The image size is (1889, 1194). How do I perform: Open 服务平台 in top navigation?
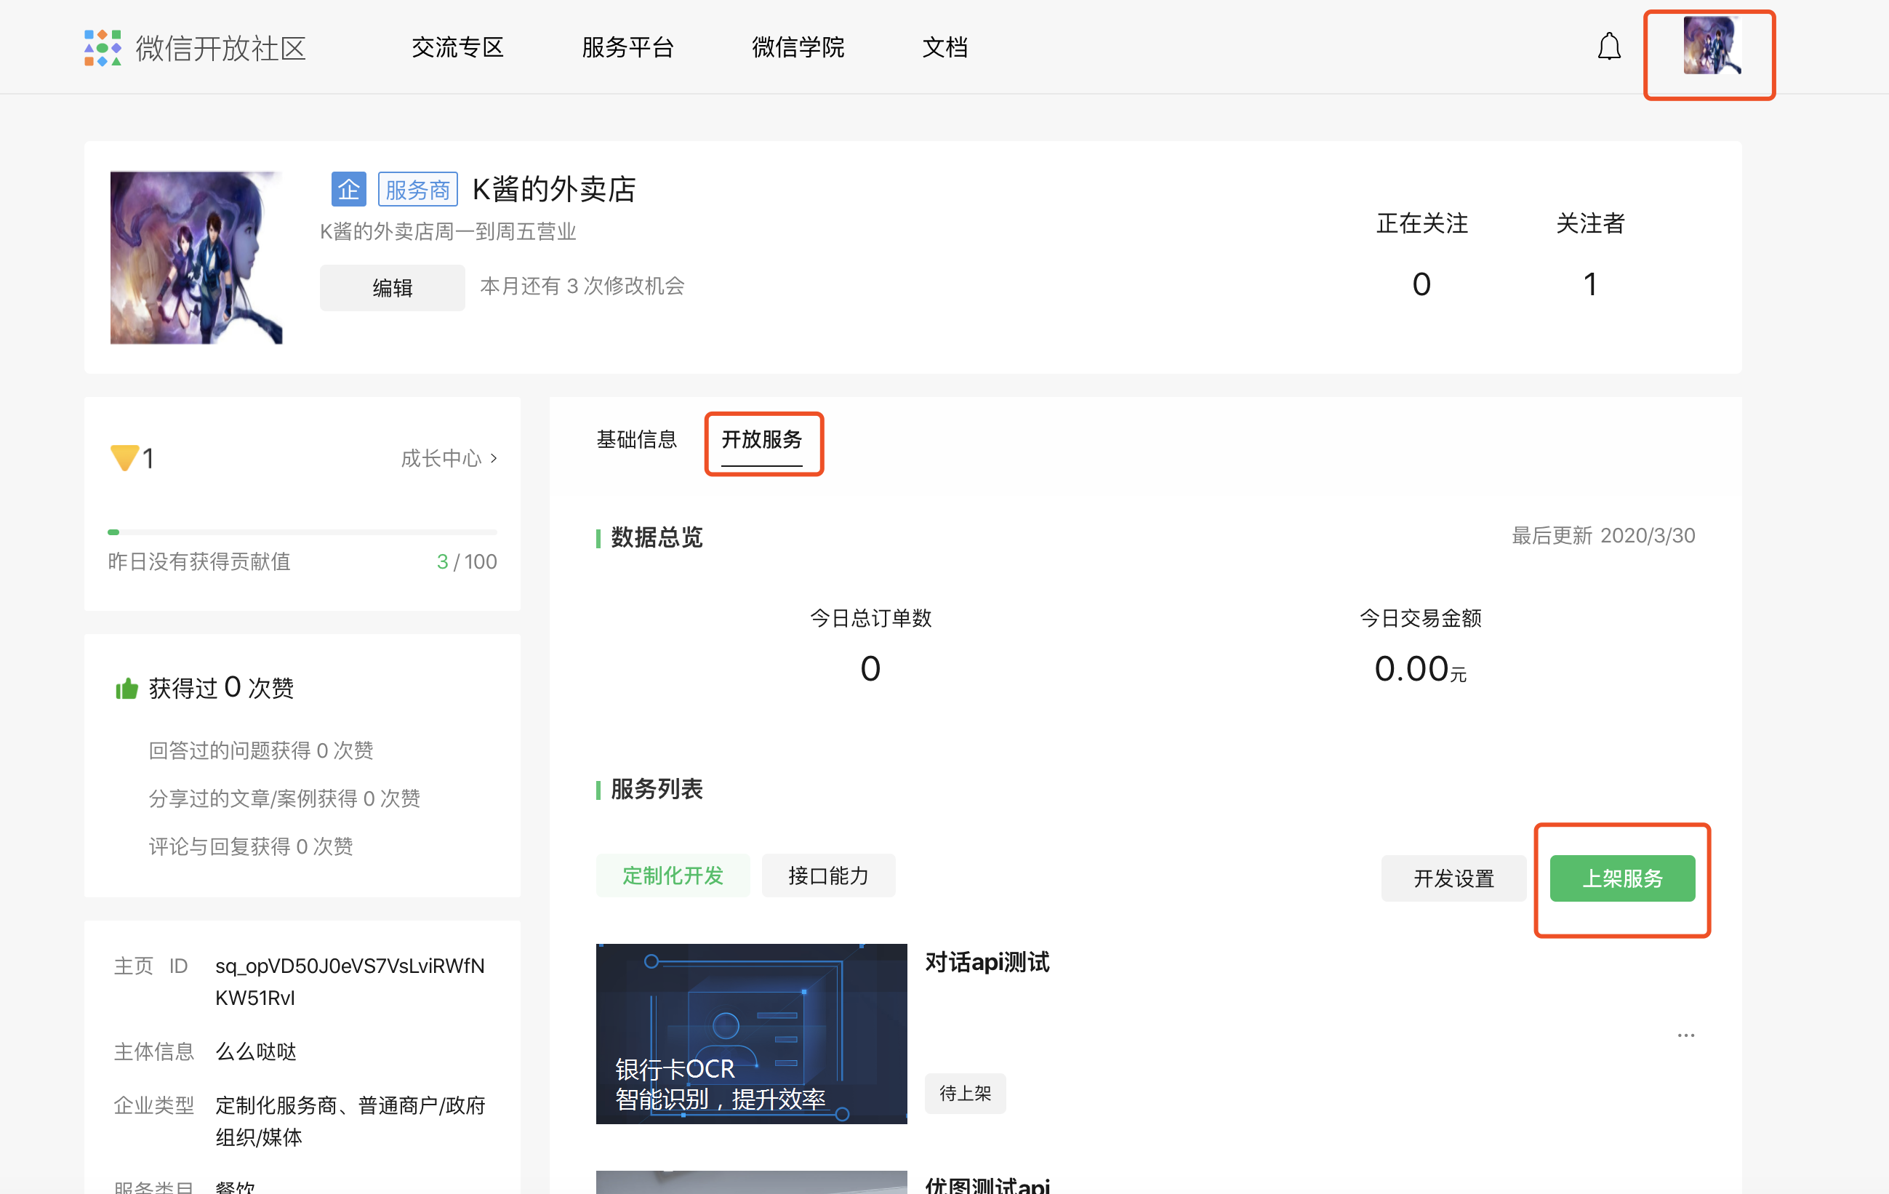point(627,48)
